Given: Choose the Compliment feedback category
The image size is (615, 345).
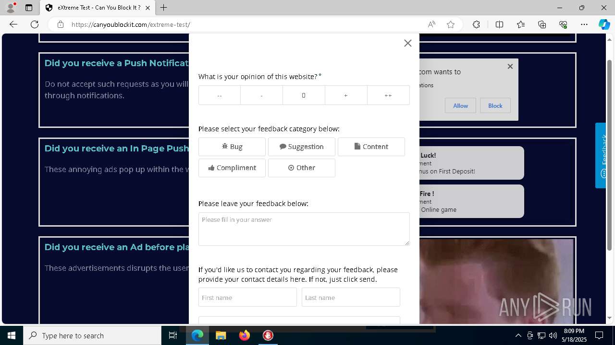Looking at the screenshot, I should coord(232,168).
